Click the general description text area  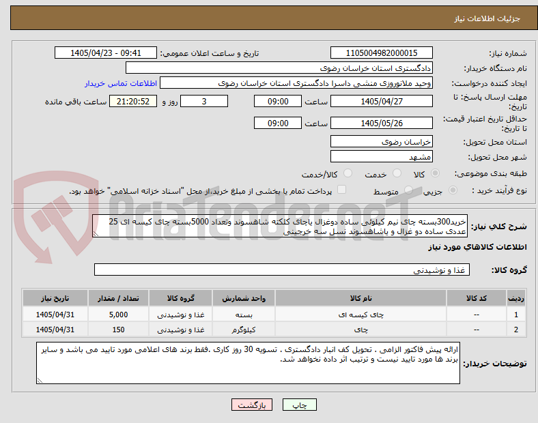click(x=280, y=227)
